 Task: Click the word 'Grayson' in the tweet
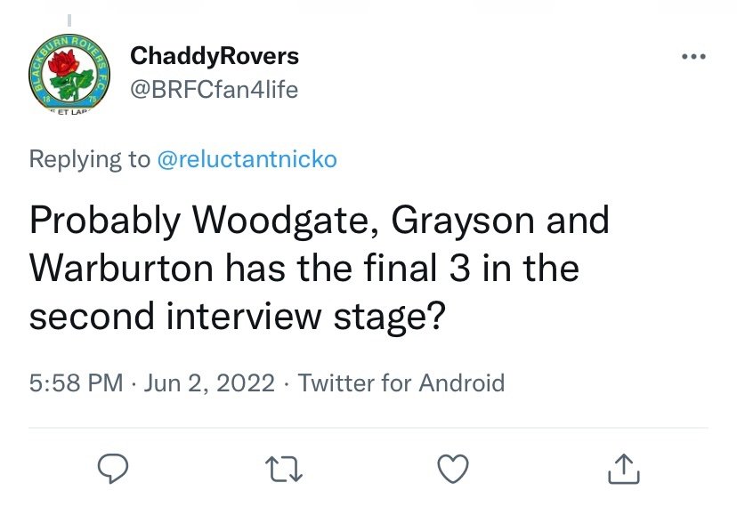click(x=463, y=221)
